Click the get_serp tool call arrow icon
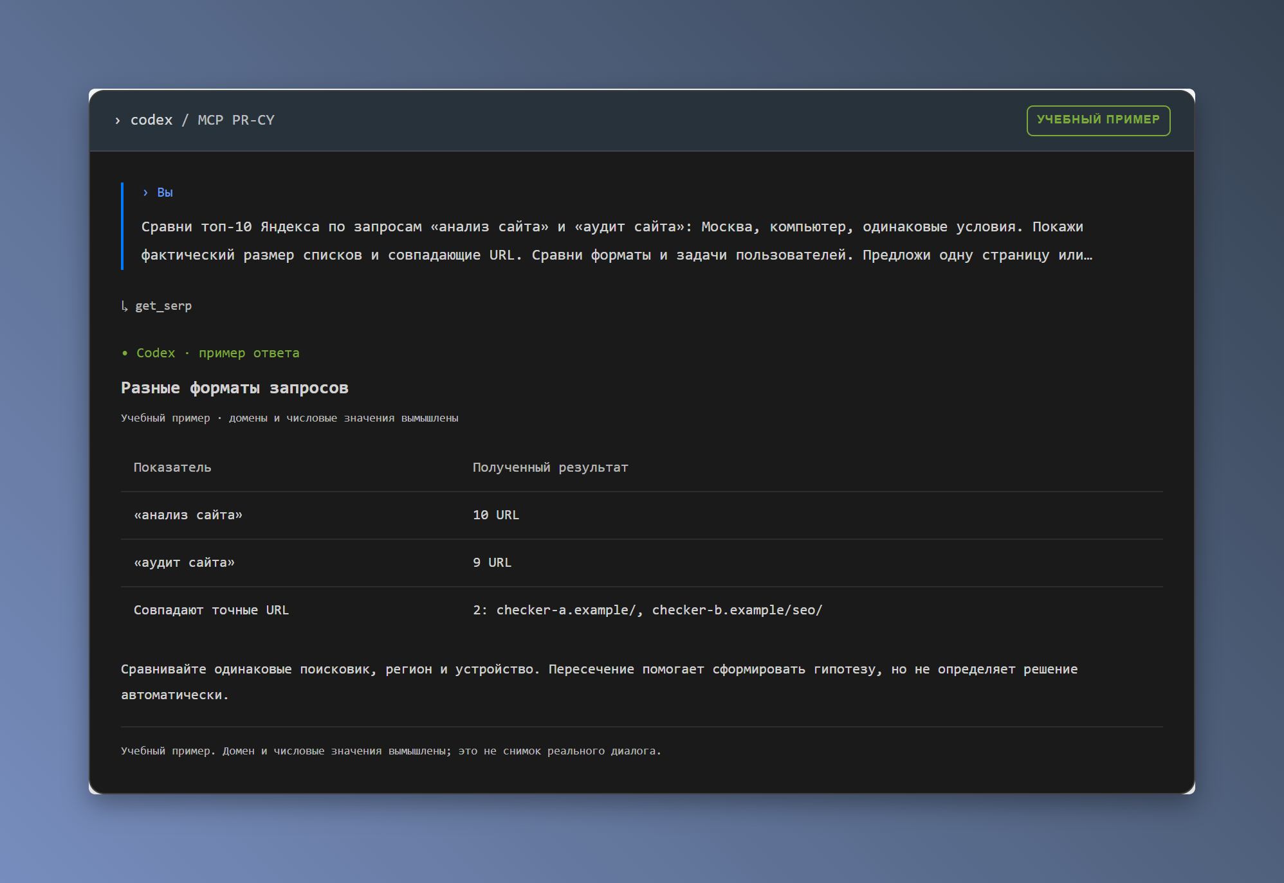 pos(125,306)
